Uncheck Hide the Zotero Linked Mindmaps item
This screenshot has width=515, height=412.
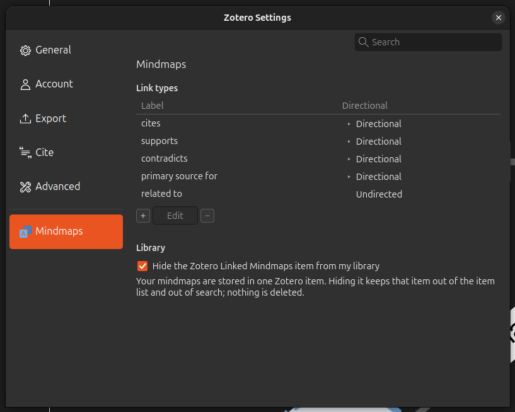coord(142,266)
